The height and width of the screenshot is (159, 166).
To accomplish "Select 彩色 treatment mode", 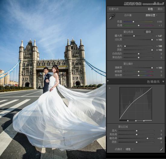I will [x=150, y=9].
